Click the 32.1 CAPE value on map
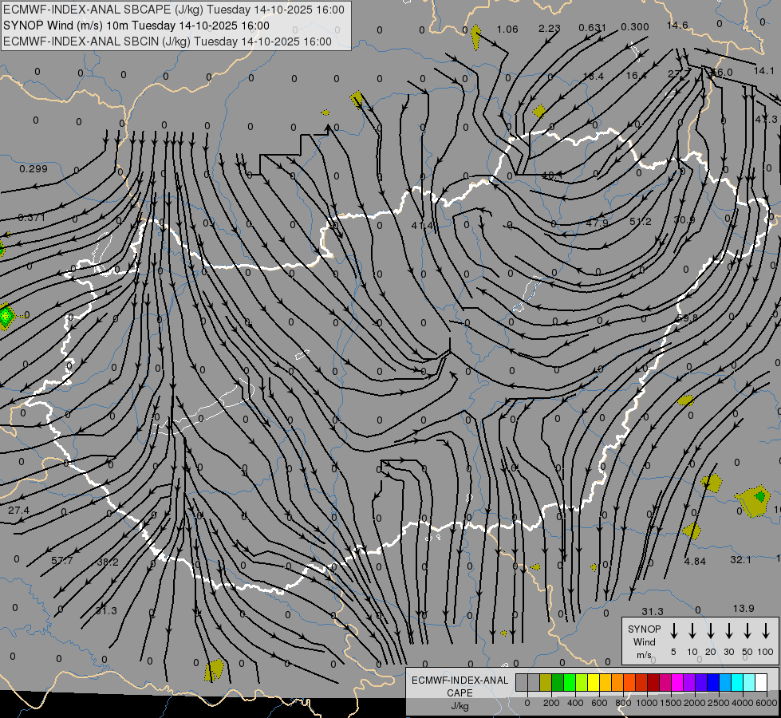This screenshot has height=718, width=781. click(740, 560)
